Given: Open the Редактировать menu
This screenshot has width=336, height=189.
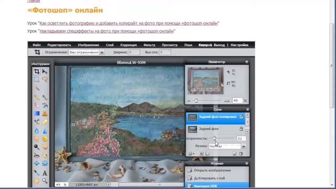Looking at the screenshot, I should coord(59,45).
